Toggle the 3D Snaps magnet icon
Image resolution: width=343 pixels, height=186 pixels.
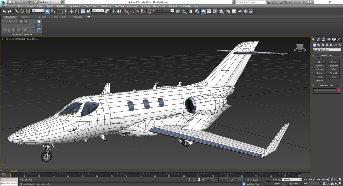coord(126,11)
